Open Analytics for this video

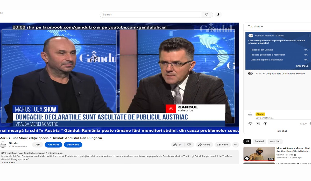pyautogui.click(x=53, y=145)
